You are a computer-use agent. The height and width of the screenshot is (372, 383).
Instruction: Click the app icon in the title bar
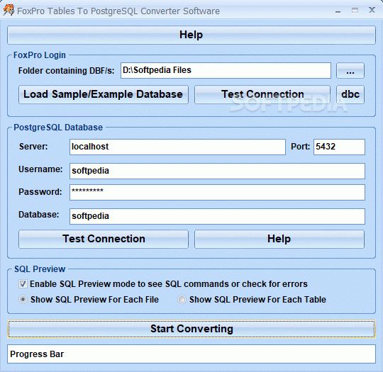pos(9,11)
